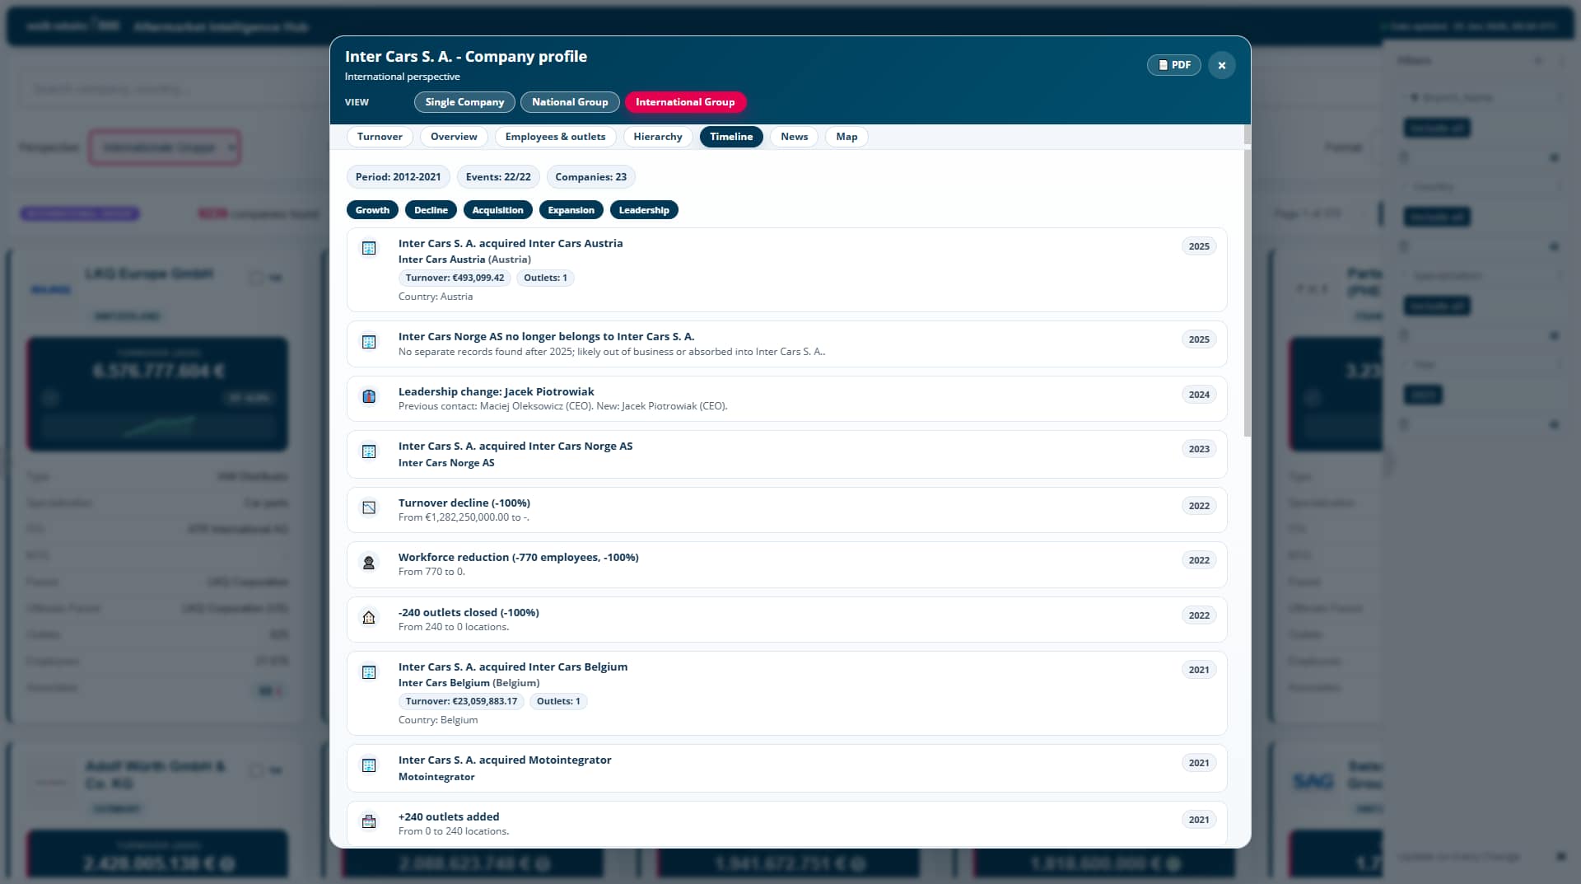Open the turnover decline chart icon
The height and width of the screenshot is (884, 1581).
369,507
